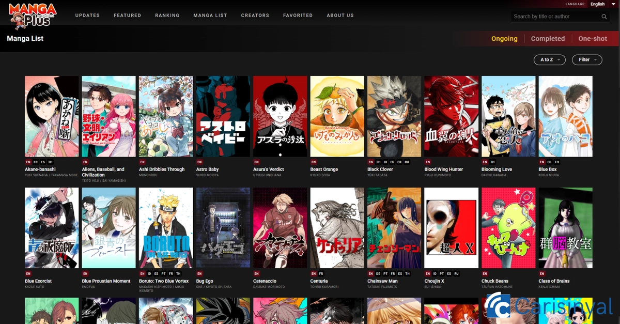Click the Class of Brains title text

554,281
